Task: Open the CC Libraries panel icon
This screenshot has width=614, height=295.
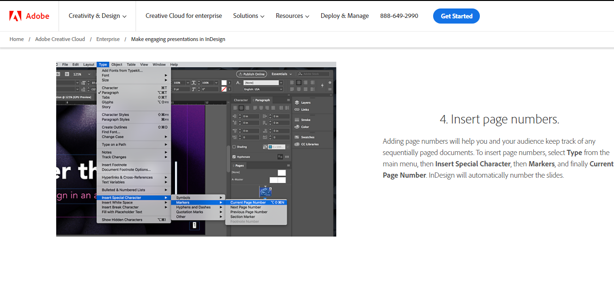Action: (296, 144)
